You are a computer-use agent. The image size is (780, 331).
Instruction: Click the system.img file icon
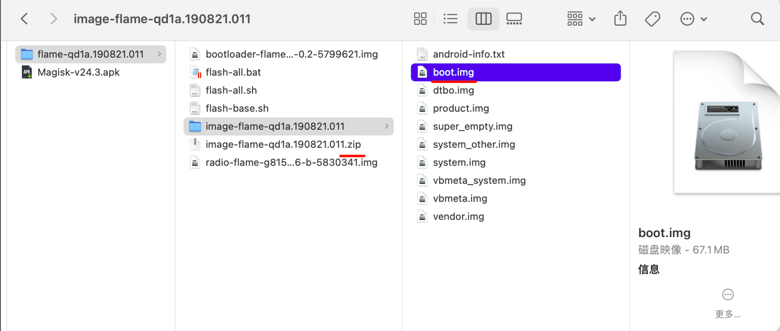click(x=423, y=163)
